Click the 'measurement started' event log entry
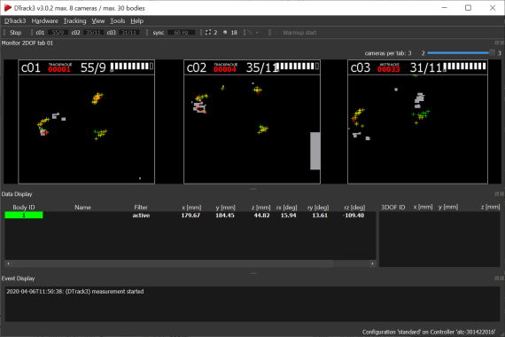This screenshot has height=337, width=505. pyautogui.click(x=75, y=292)
